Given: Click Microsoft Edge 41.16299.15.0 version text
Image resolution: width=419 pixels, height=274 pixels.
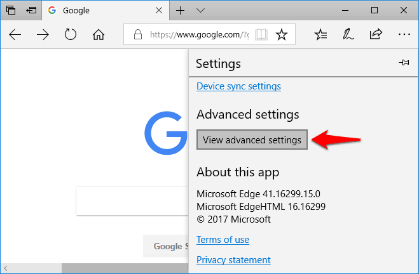Looking at the screenshot, I should [258, 194].
